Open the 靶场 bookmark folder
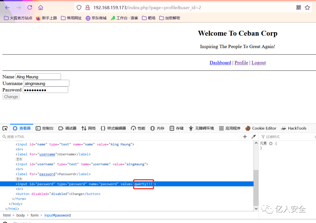 (x=149, y=18)
